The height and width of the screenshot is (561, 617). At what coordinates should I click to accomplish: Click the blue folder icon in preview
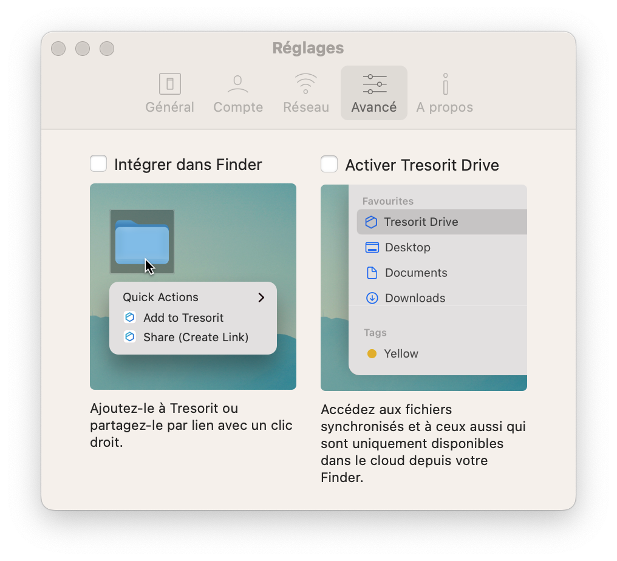coord(142,242)
